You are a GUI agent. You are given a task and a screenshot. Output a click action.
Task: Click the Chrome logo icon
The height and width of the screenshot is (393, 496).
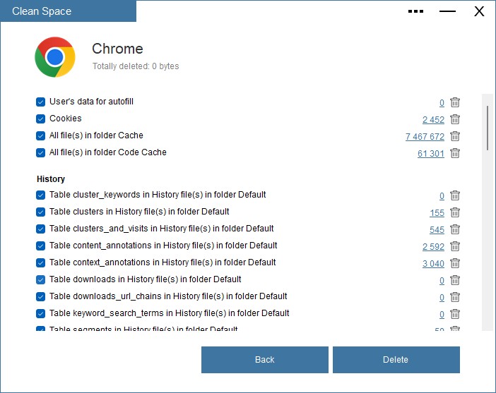pyautogui.click(x=55, y=57)
